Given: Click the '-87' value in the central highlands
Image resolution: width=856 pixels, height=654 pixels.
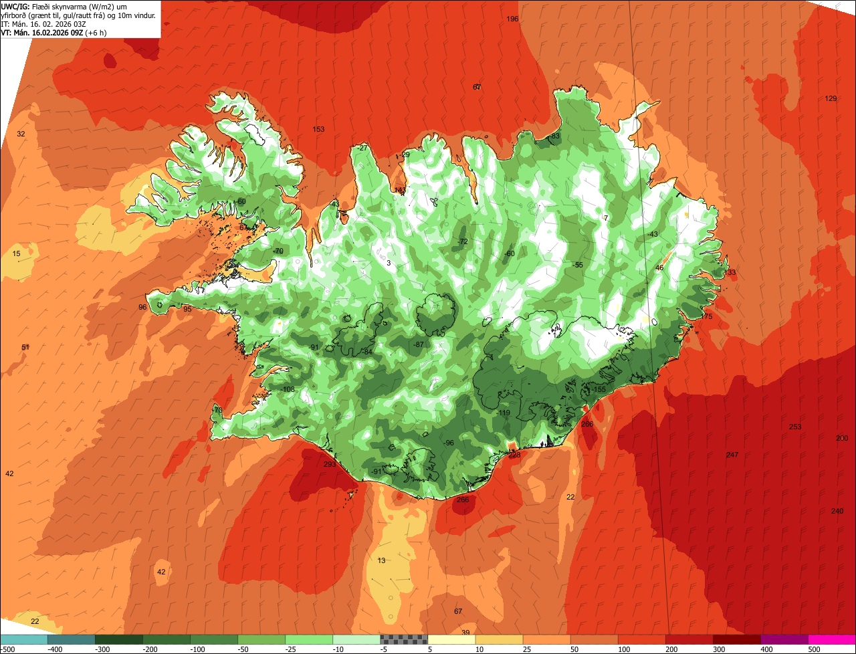Looking at the screenshot, I should click(418, 344).
